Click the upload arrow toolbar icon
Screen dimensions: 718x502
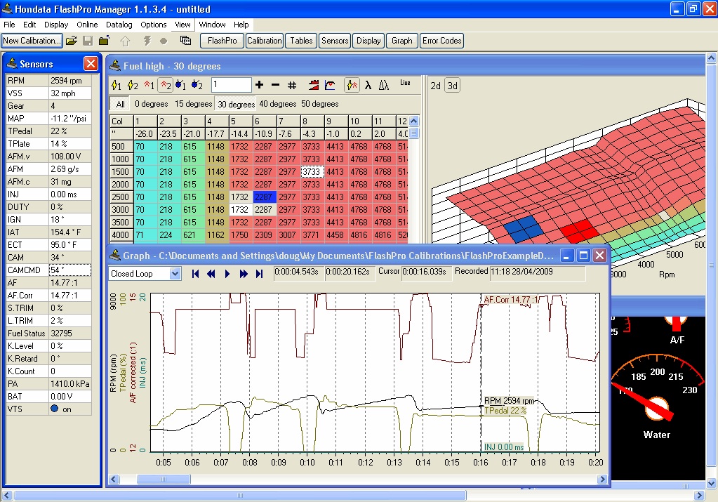(x=125, y=41)
